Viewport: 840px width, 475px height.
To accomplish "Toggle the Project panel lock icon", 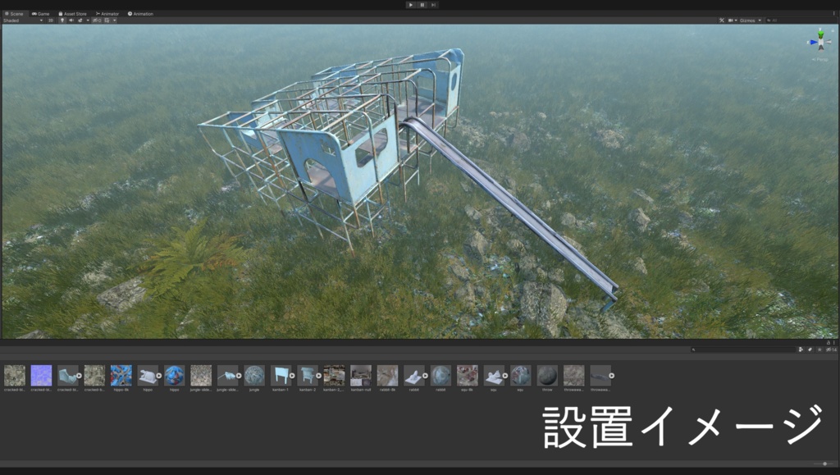I will pyautogui.click(x=829, y=343).
